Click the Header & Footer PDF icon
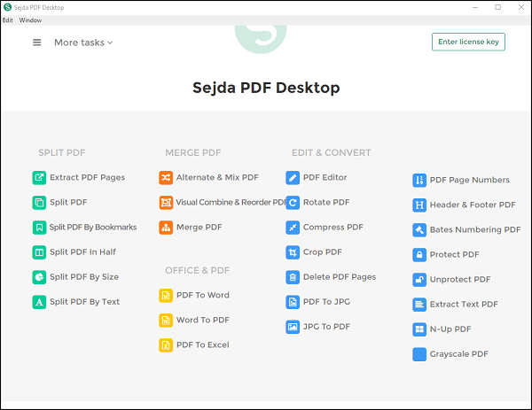This screenshot has height=410, width=532. coord(419,205)
